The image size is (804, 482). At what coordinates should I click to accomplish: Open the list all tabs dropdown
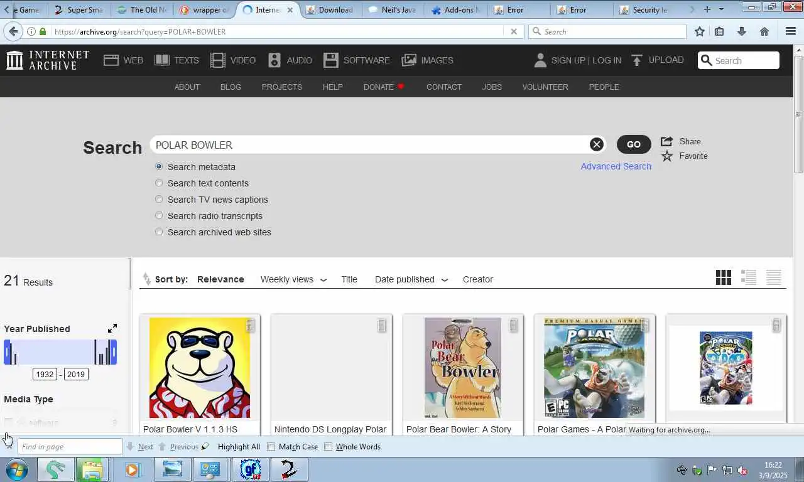pos(721,9)
